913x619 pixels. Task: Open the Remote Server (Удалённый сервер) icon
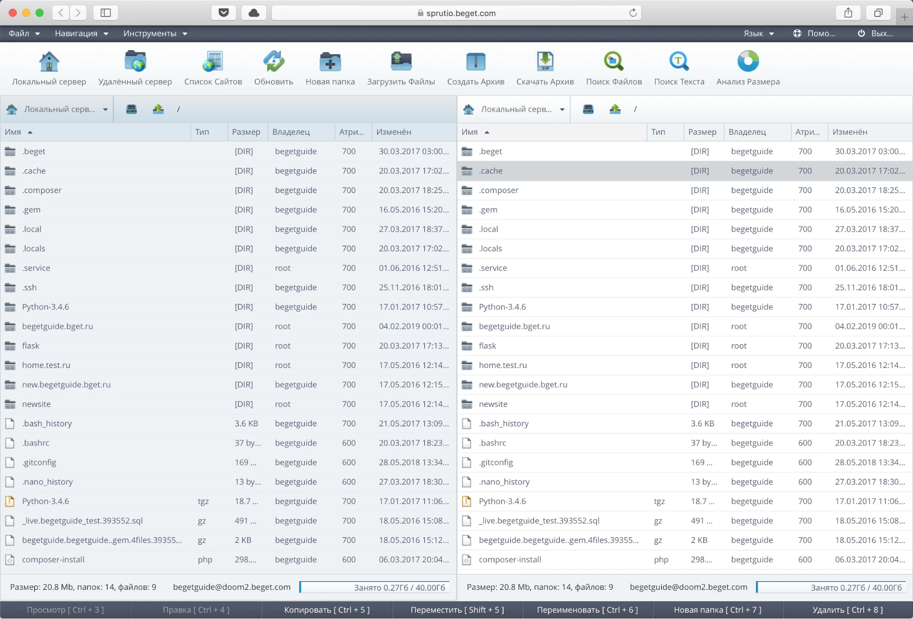point(135,62)
